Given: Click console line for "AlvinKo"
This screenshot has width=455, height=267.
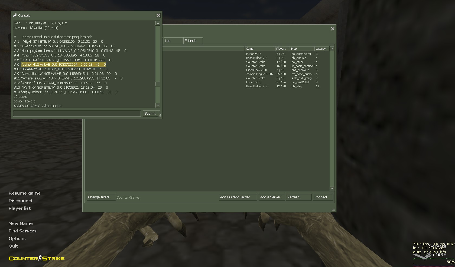Looking at the screenshot, I should (60, 83).
